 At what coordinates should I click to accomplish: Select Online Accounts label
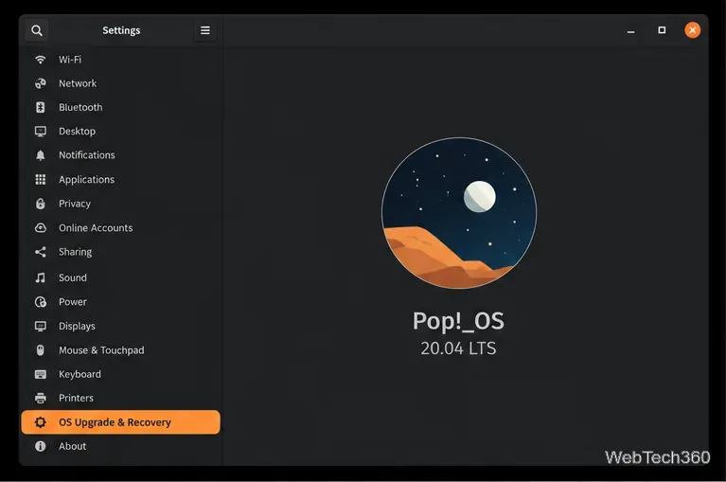[x=96, y=228]
